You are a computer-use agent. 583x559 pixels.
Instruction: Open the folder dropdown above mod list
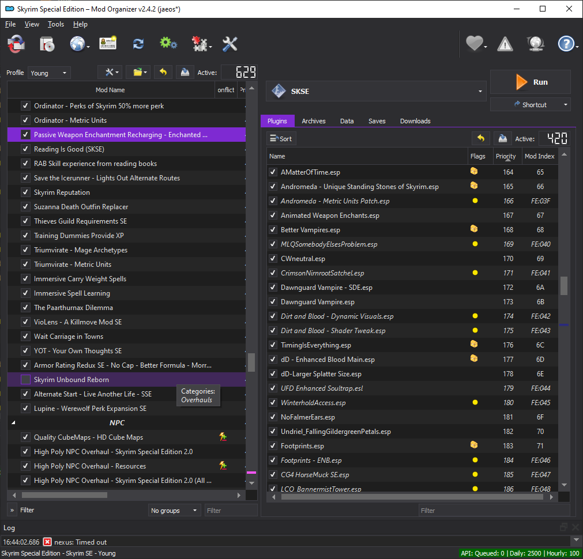[138, 72]
